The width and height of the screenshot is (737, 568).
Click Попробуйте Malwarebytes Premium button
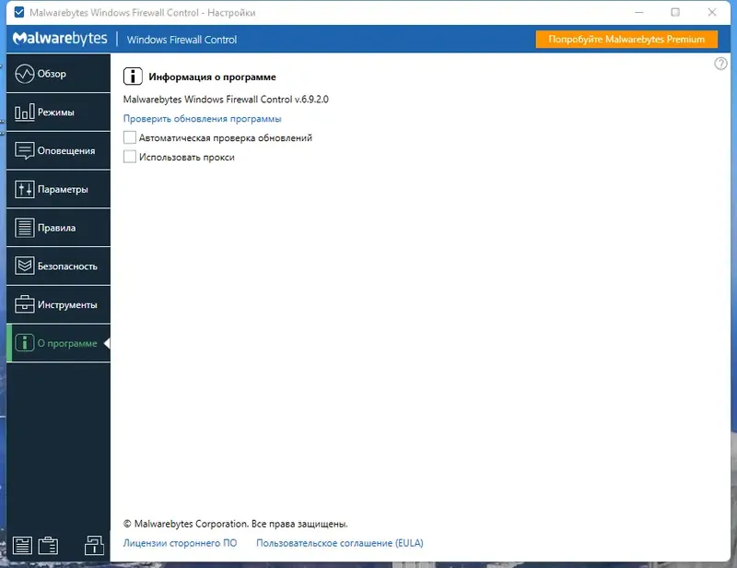pyautogui.click(x=626, y=39)
